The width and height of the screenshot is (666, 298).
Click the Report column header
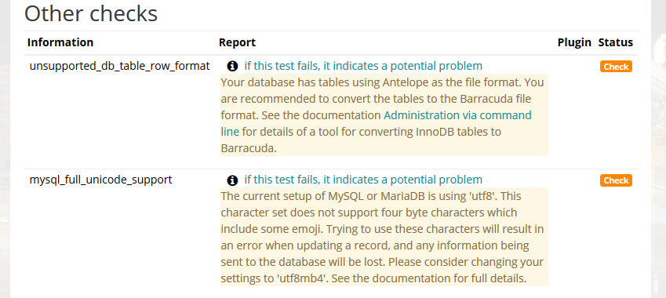click(237, 42)
